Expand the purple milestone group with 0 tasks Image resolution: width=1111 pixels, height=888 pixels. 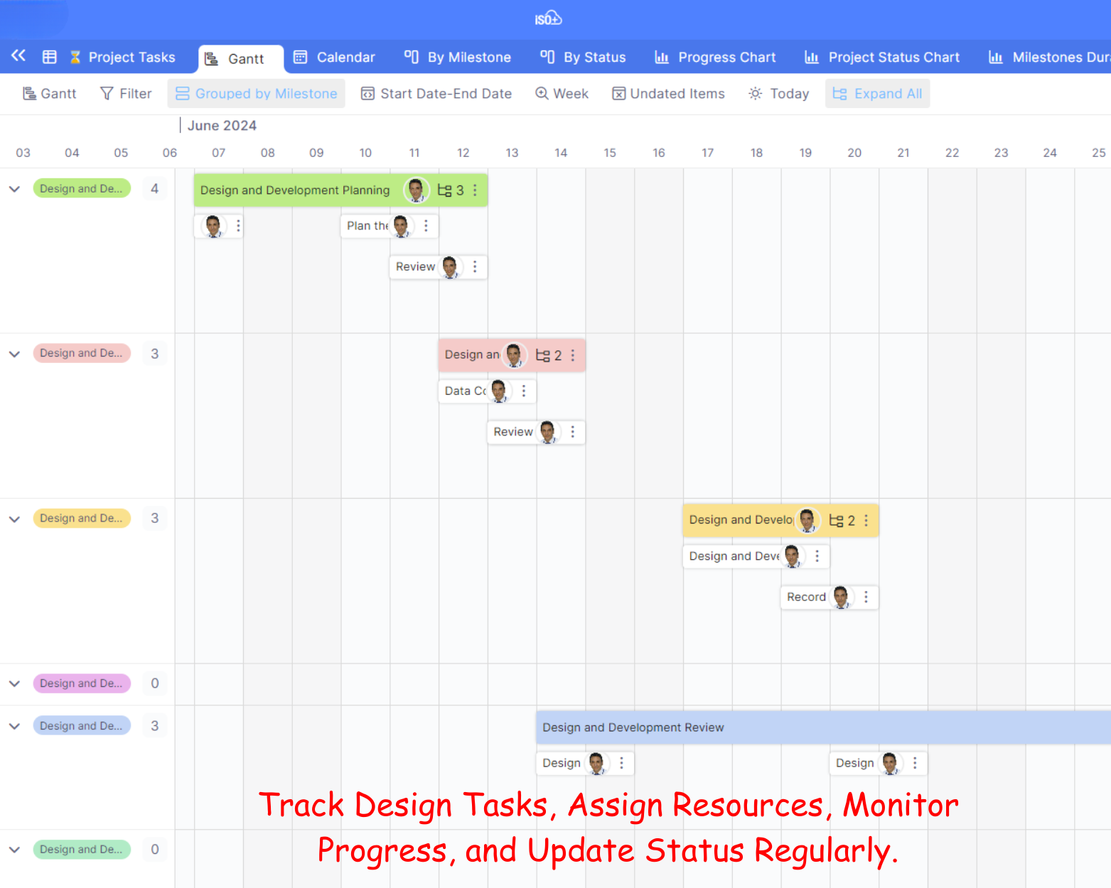[14, 683]
